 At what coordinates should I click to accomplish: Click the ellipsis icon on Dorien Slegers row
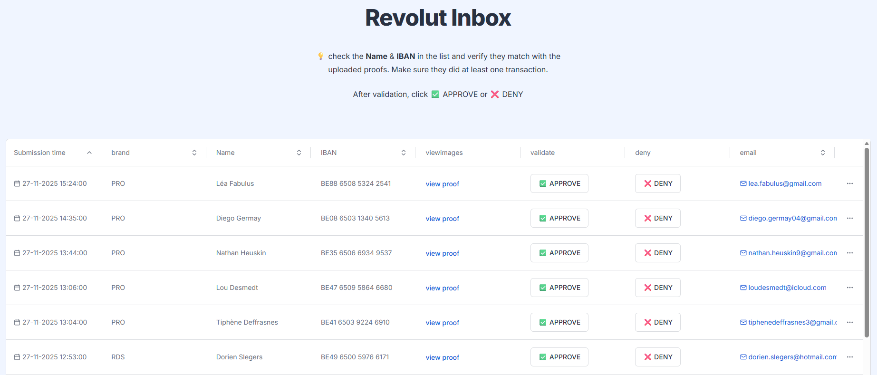849,357
